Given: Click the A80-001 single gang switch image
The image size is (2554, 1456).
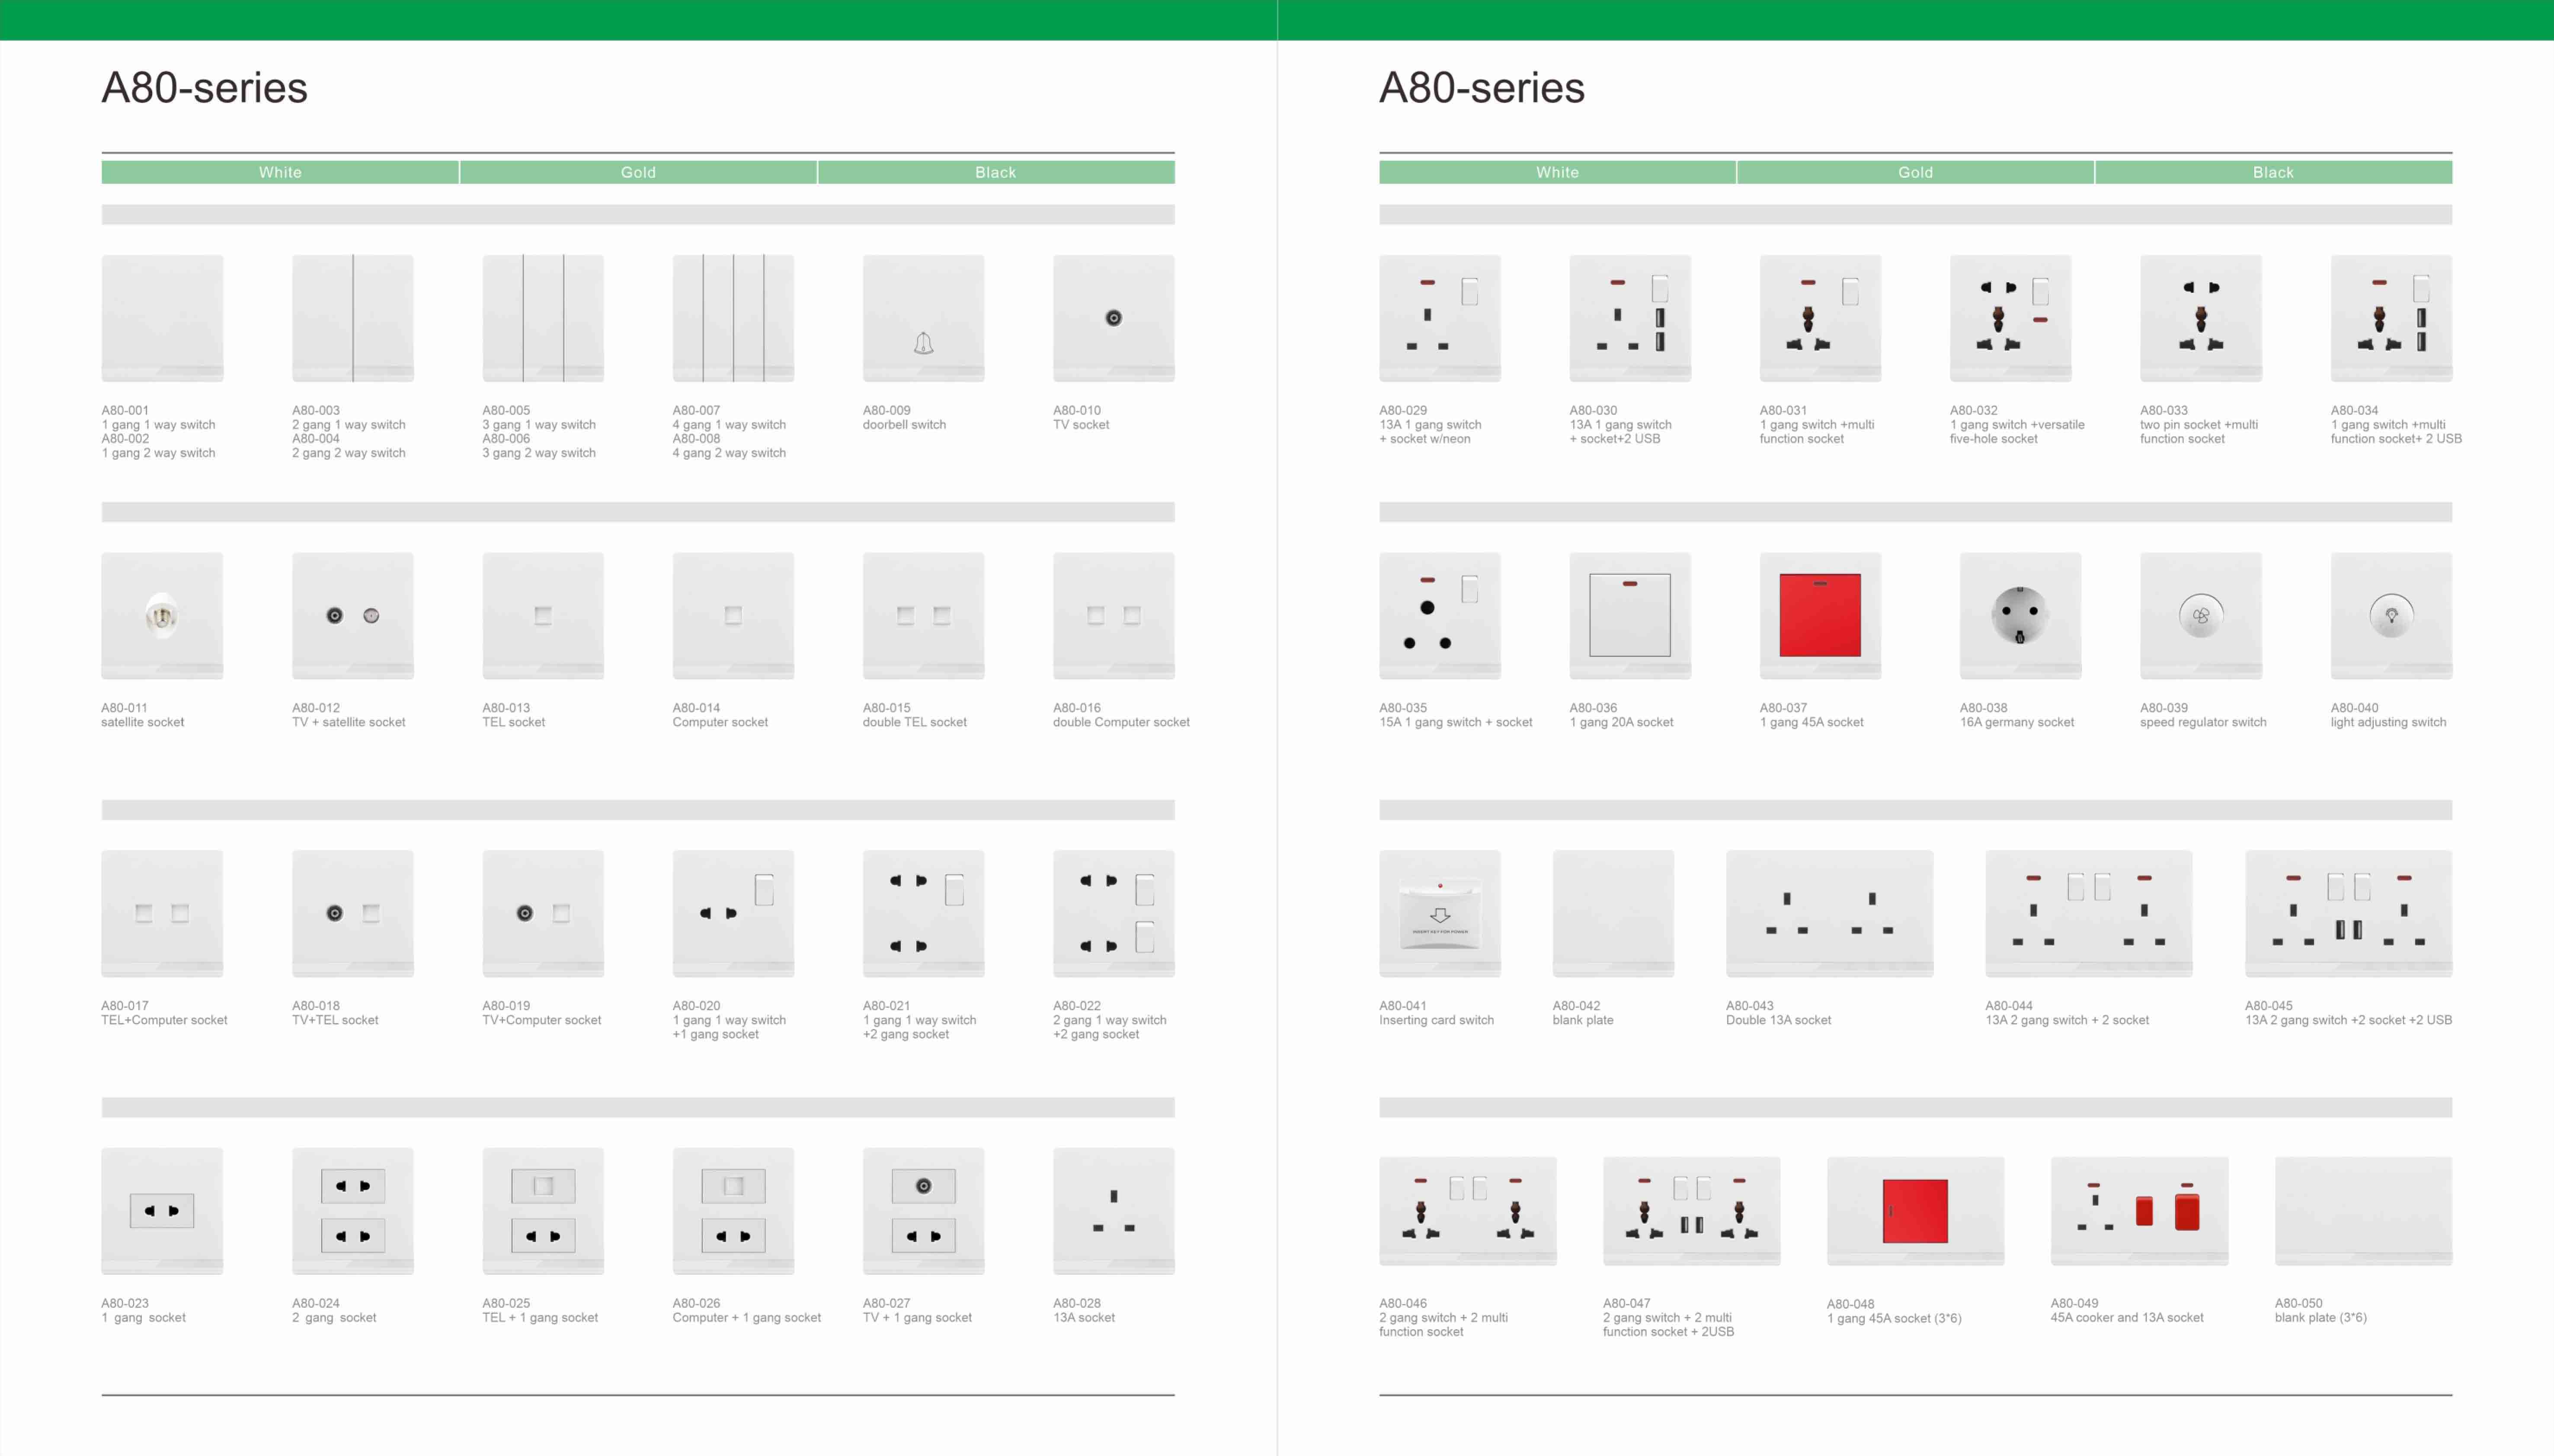Looking at the screenshot, I should coord(162,318).
